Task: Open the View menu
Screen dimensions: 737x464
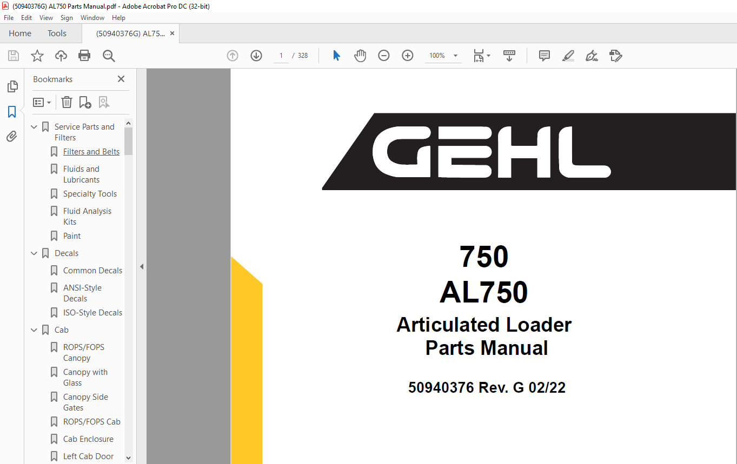Action: click(47, 18)
